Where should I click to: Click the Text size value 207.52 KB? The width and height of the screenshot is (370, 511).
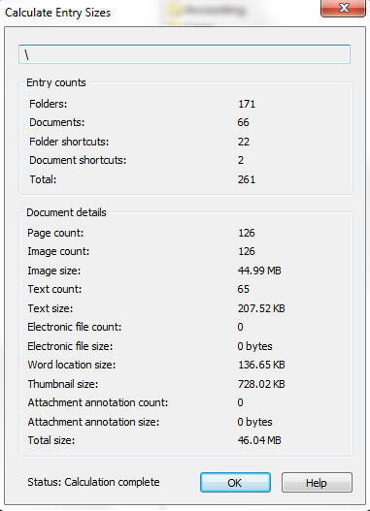coord(261,308)
